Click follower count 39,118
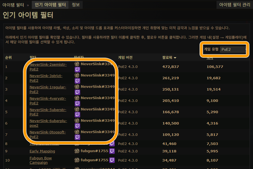Screen dimensions: 253x169 (x=169, y=151)
